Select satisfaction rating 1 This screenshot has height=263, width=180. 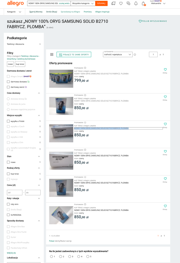click(51, 256)
